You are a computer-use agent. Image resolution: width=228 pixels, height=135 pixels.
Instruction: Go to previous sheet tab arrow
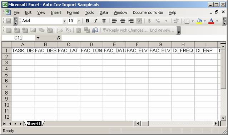coord(10,124)
